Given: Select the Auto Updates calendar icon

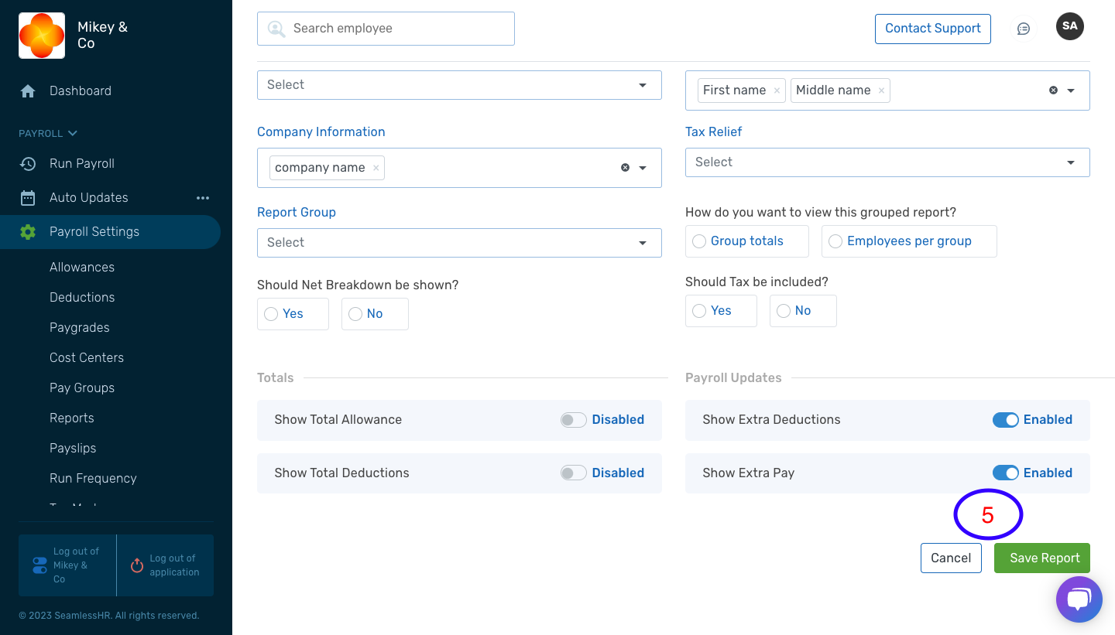Looking at the screenshot, I should pos(29,197).
